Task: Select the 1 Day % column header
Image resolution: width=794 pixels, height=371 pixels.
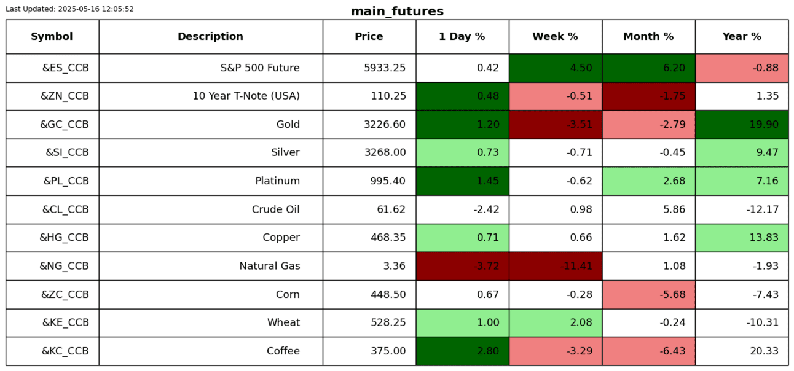Action: click(x=462, y=37)
